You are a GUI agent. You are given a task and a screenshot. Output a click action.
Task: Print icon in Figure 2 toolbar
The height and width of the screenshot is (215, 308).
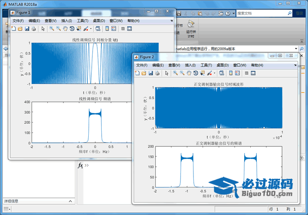coord(157,73)
